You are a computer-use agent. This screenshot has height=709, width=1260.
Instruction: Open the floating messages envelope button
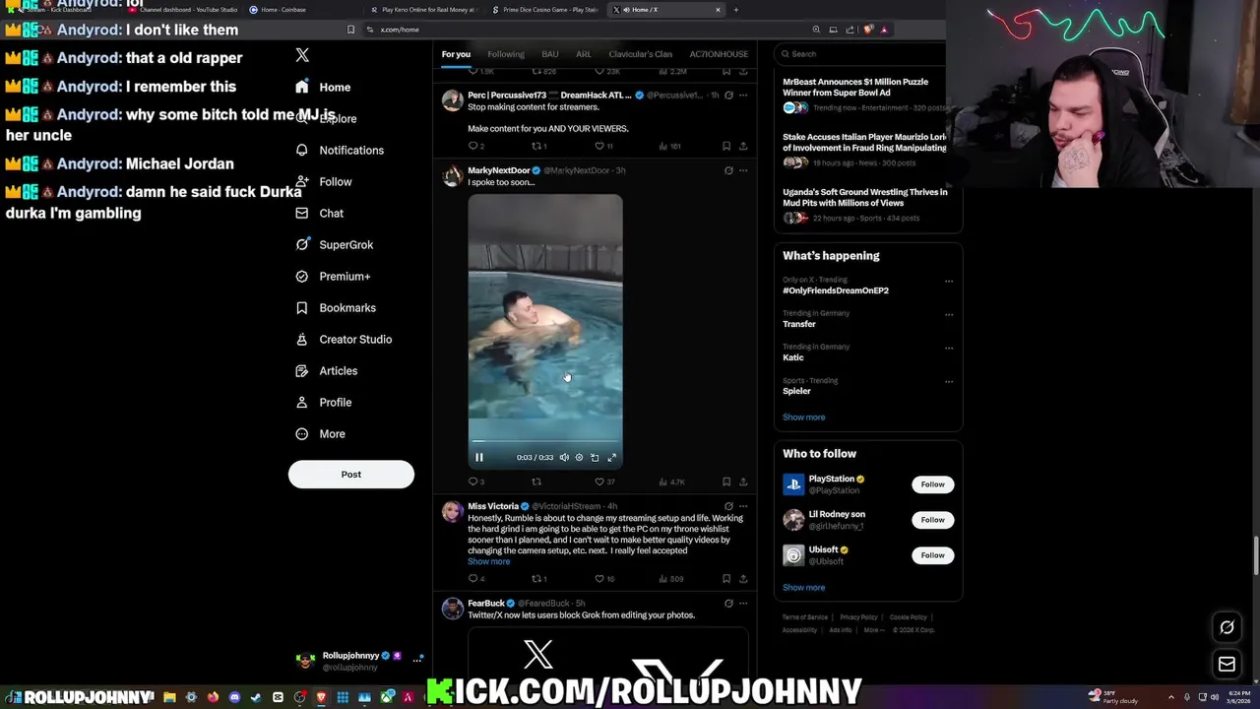coord(1227,665)
